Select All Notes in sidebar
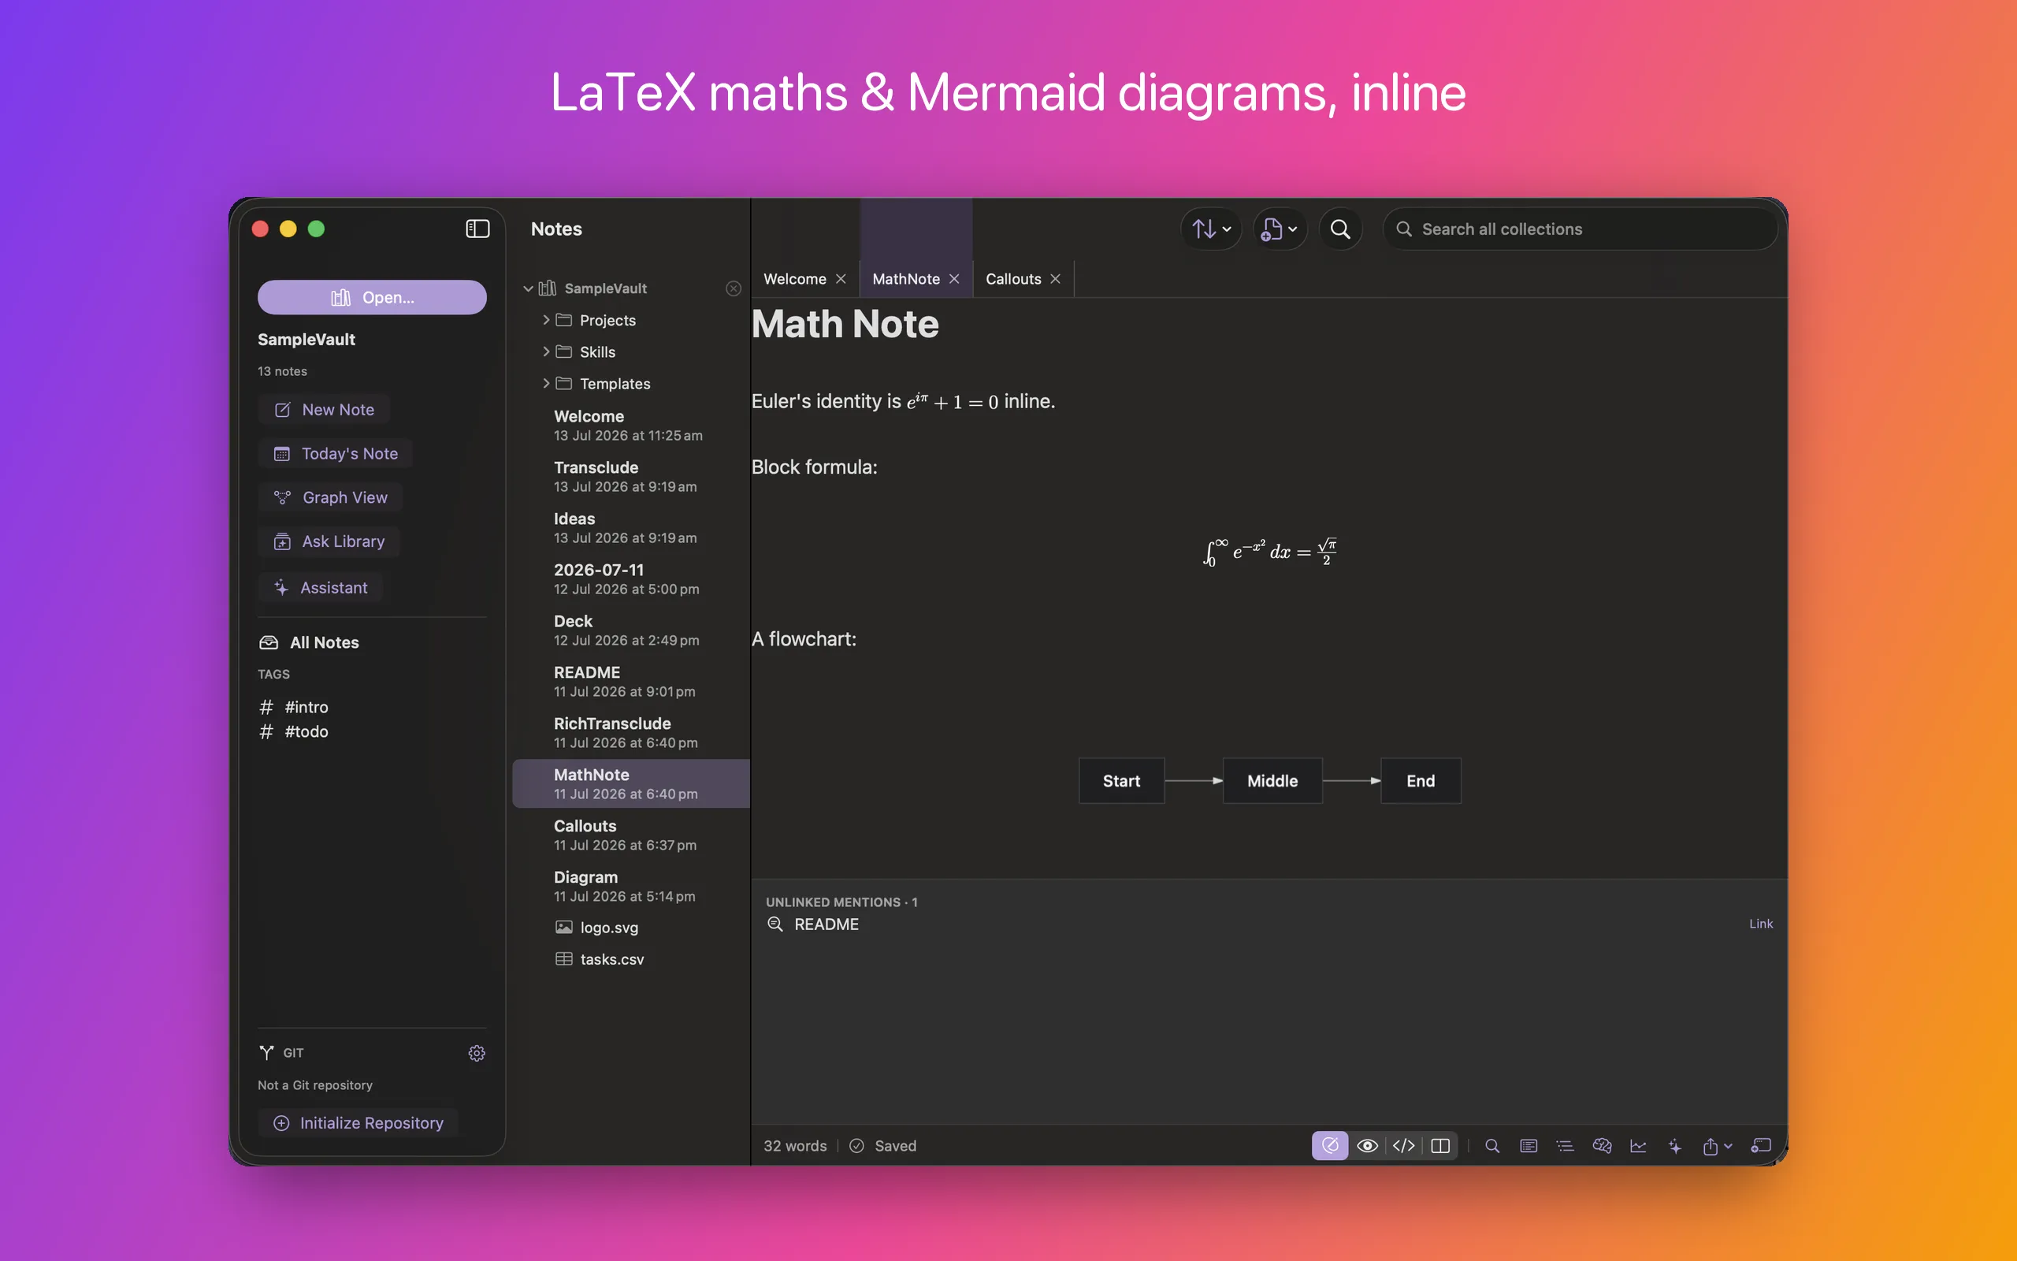Screen dimensions: 2017x1261 click(309, 642)
